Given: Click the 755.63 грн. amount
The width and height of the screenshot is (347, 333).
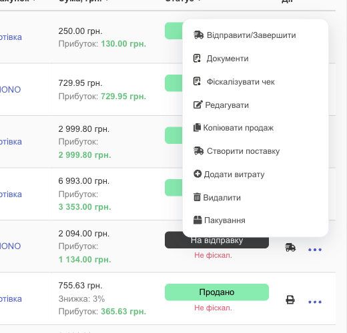Looking at the screenshot, I should pyautogui.click(x=80, y=286).
